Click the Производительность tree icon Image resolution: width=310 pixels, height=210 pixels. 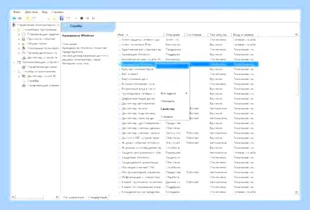[x=23, y=53]
